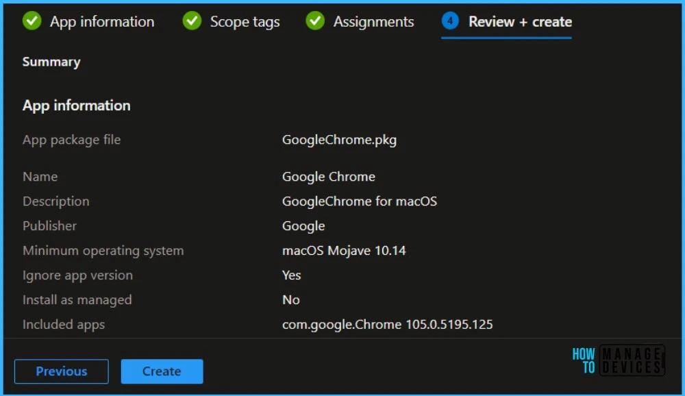Click the 'Name' field label
685x396 pixels.
(40, 177)
